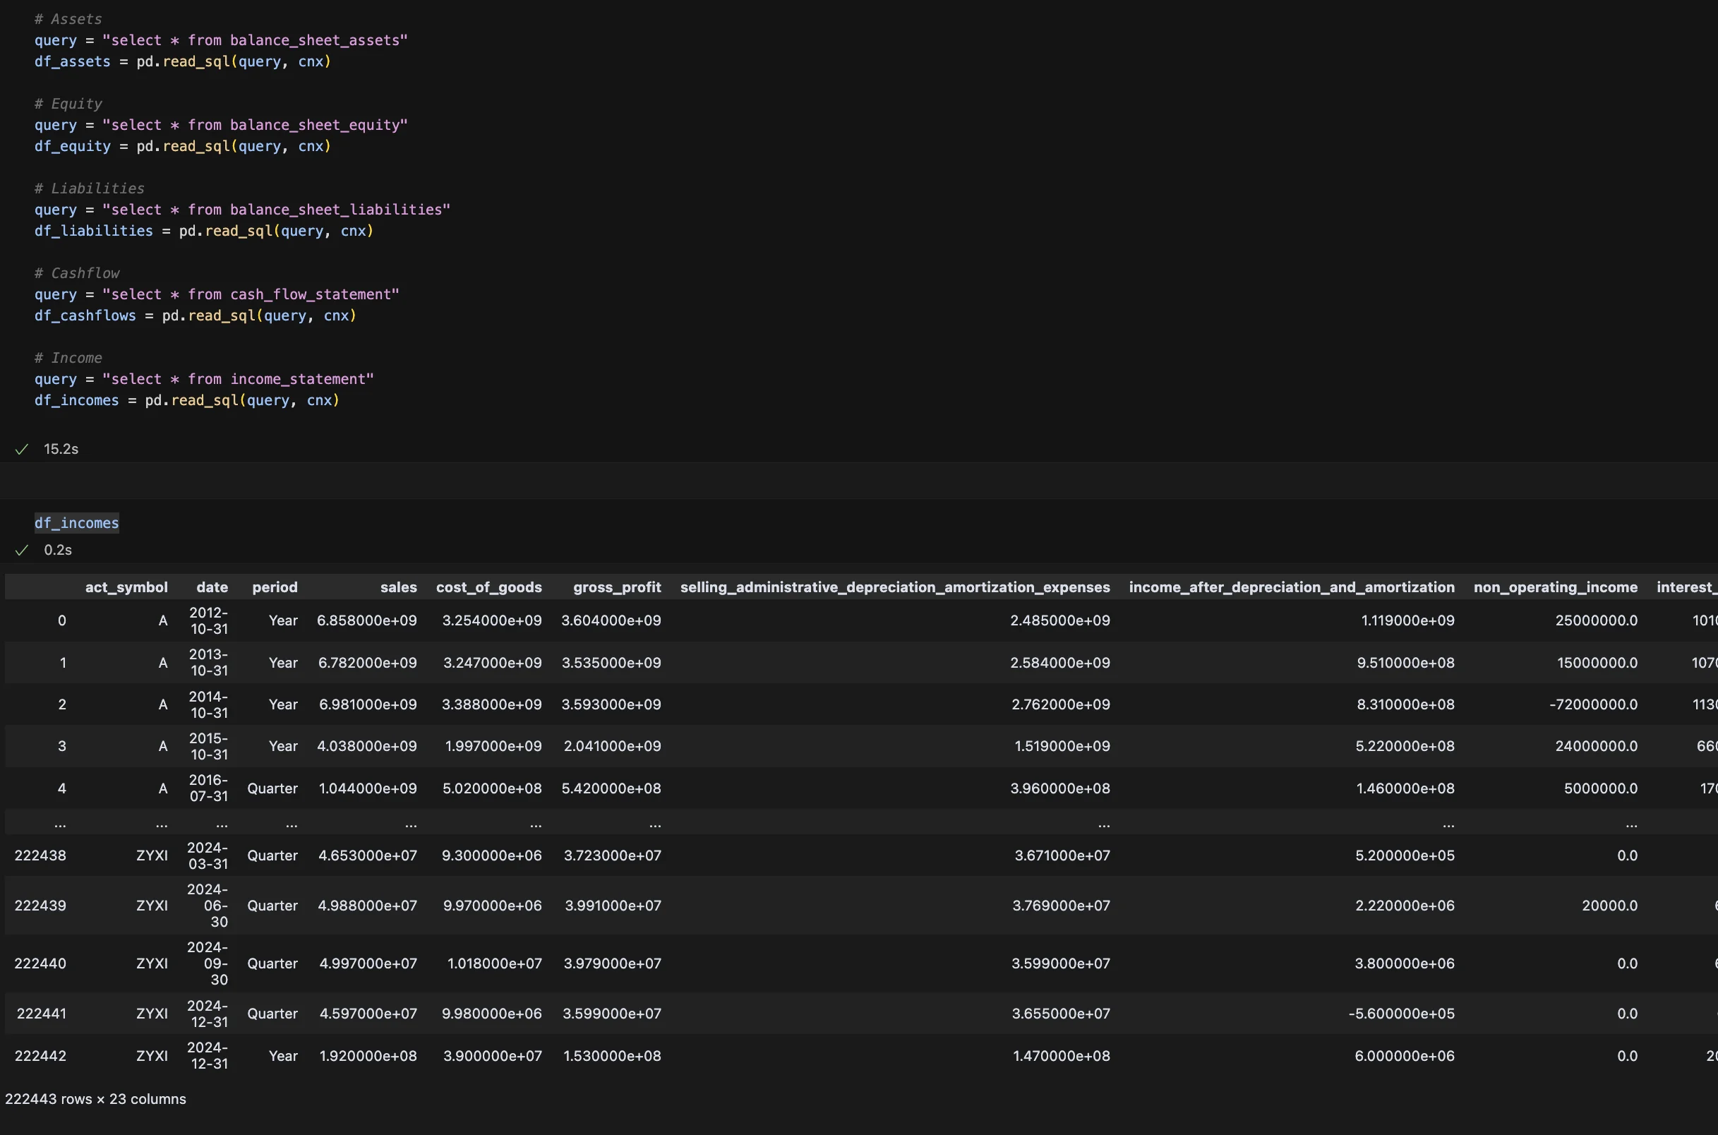This screenshot has height=1135, width=1718.
Task: Place cursor on df_liabilities assignment line
Action: pos(203,231)
